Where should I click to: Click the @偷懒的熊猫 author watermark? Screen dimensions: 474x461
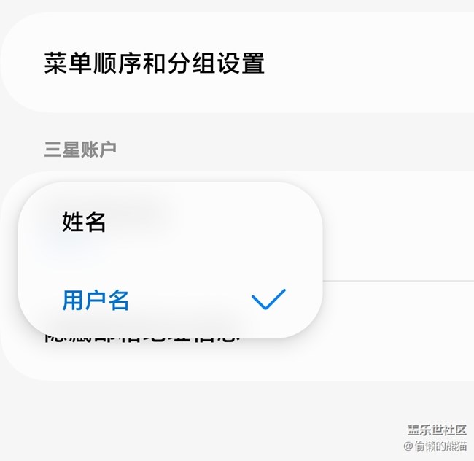pyautogui.click(x=435, y=446)
